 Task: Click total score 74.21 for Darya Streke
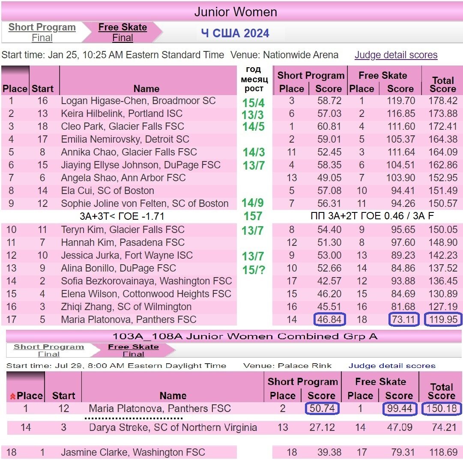pos(444,427)
